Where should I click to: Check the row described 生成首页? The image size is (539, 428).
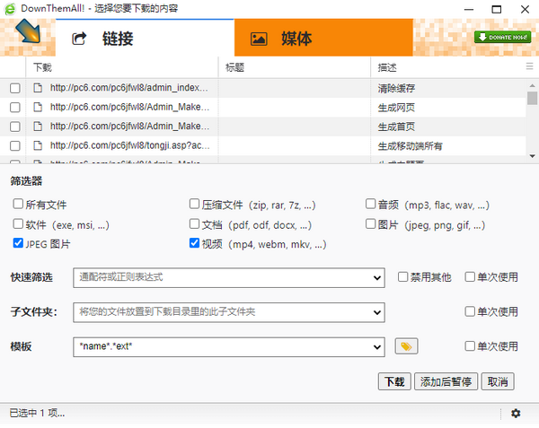pos(14,127)
